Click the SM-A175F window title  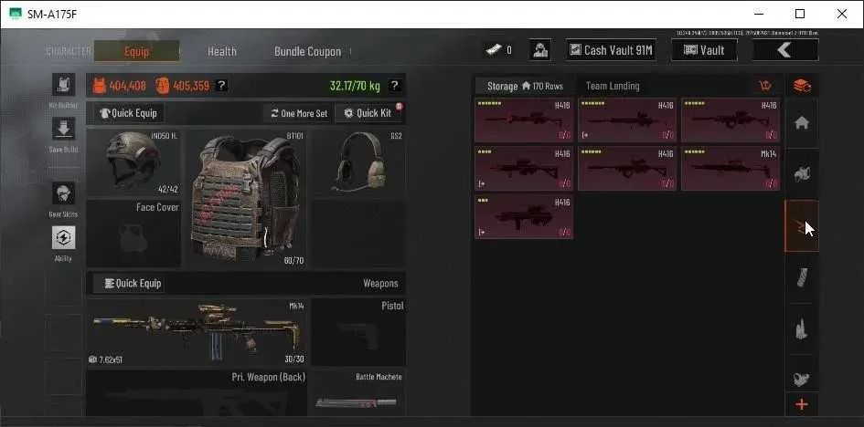click(x=52, y=15)
